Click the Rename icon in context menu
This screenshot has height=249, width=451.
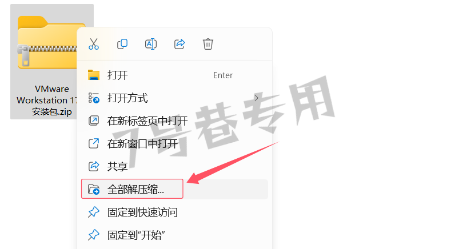tap(151, 44)
